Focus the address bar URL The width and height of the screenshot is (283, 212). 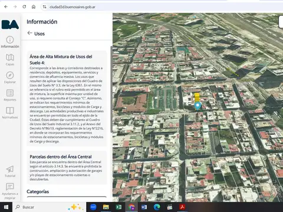tap(73, 7)
